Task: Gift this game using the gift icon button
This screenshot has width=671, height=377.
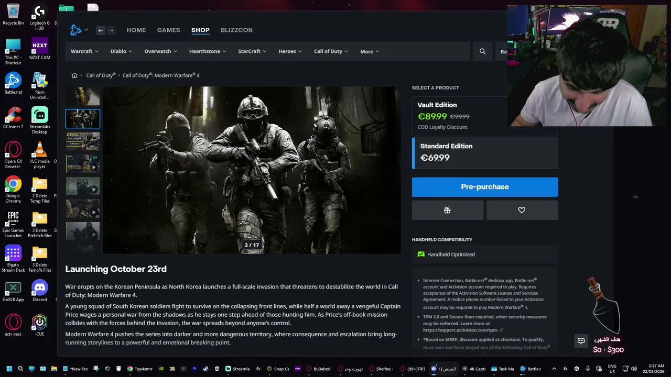Action: tap(448, 210)
